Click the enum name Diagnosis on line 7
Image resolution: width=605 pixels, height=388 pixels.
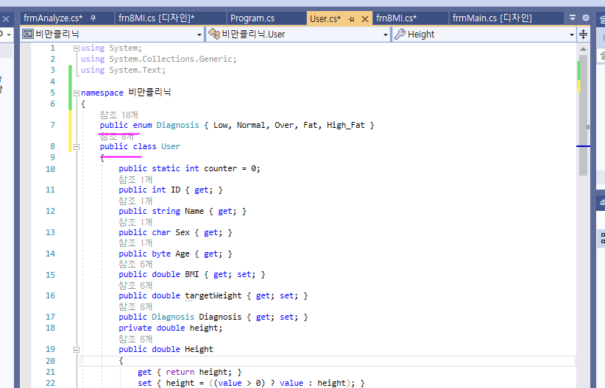pos(177,125)
